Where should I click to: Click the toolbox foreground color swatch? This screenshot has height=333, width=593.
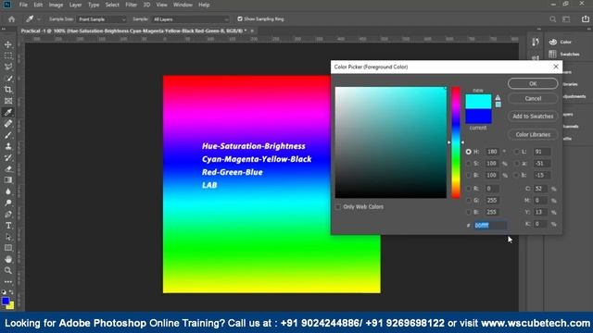[x=6, y=302]
